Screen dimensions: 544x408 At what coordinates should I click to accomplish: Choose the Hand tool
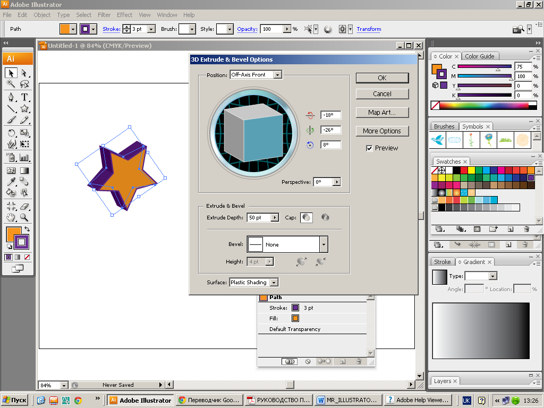[x=11, y=217]
